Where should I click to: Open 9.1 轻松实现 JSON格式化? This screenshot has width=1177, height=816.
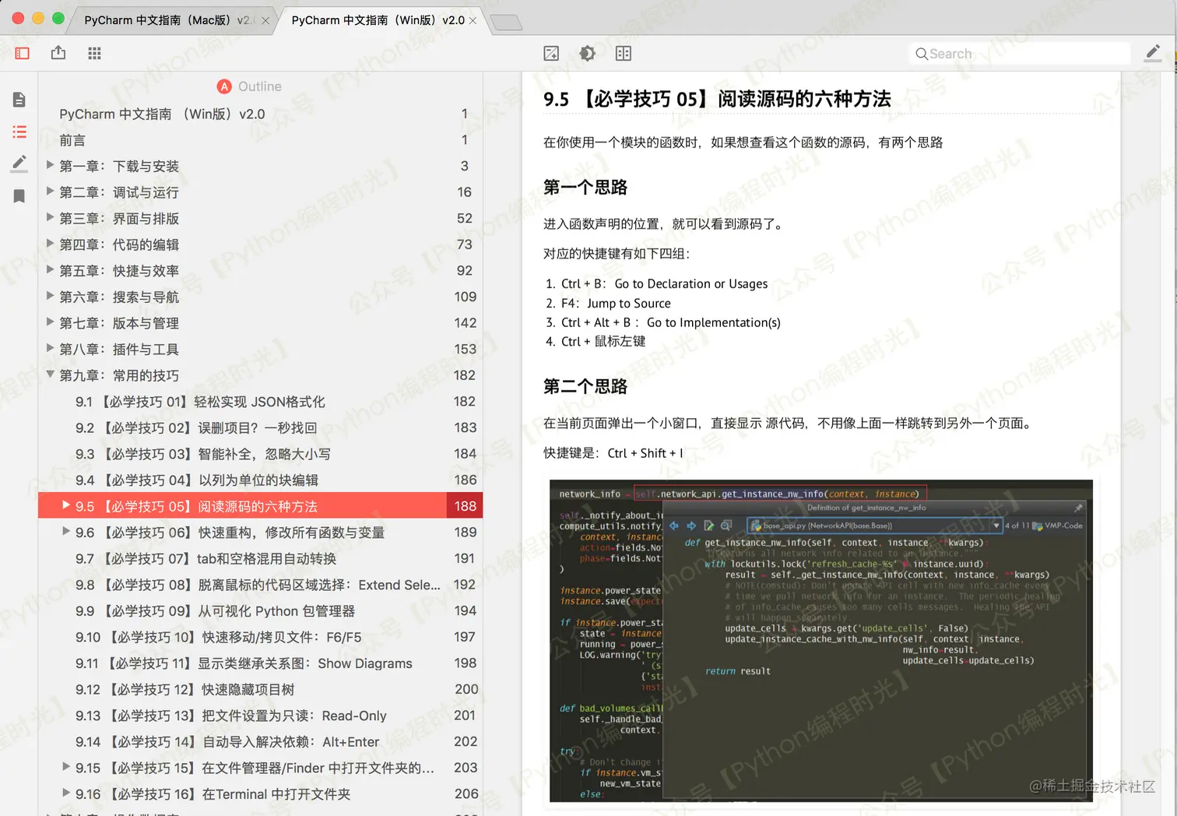pyautogui.click(x=261, y=402)
